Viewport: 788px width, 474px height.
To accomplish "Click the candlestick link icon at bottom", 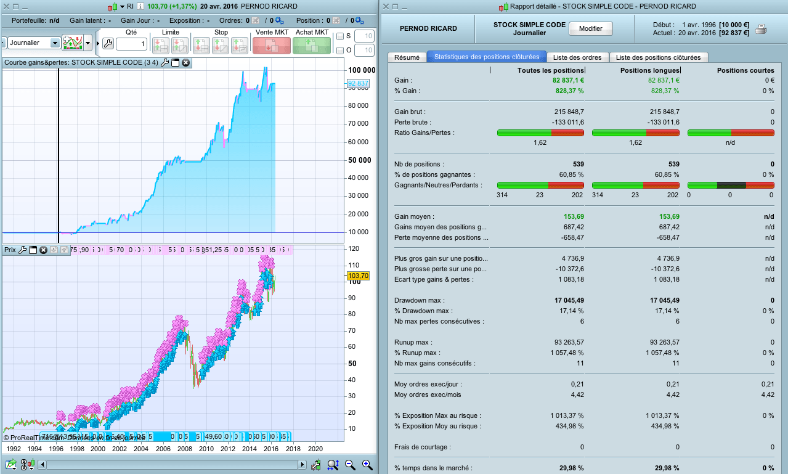I will [x=26, y=465].
